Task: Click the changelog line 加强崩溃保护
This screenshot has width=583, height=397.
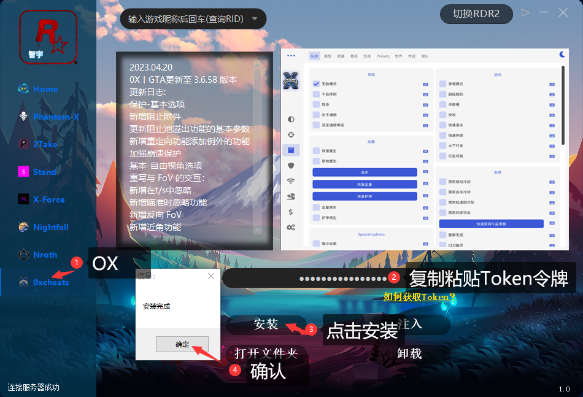Action: pos(155,153)
